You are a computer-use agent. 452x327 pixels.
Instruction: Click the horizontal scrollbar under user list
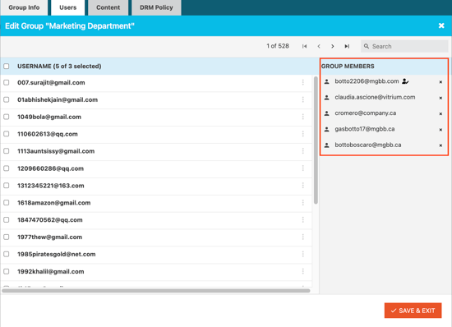click(156, 291)
